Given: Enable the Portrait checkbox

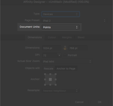Looking at the screenshot, I should click(x=65, y=55).
